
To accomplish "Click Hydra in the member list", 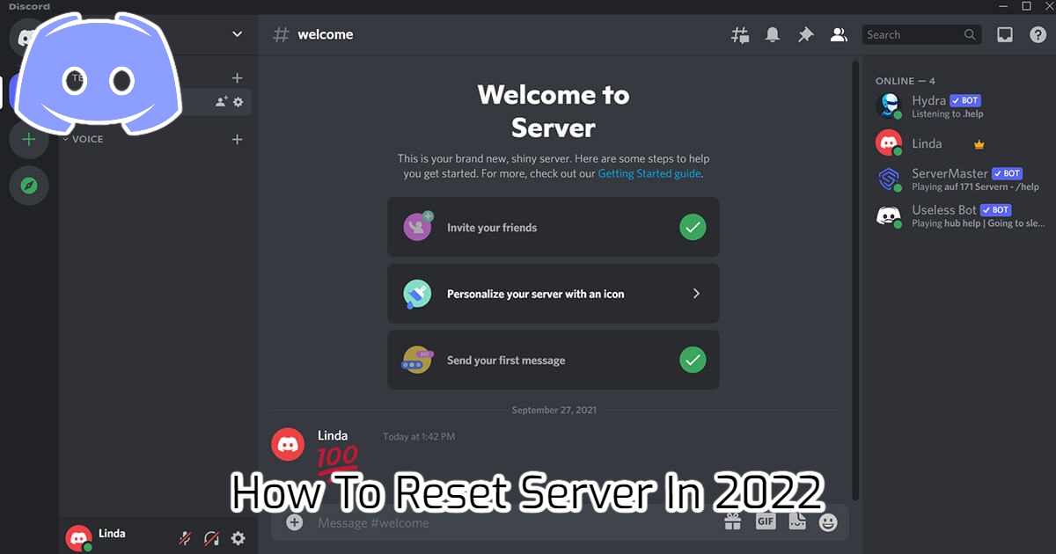I will [x=959, y=106].
